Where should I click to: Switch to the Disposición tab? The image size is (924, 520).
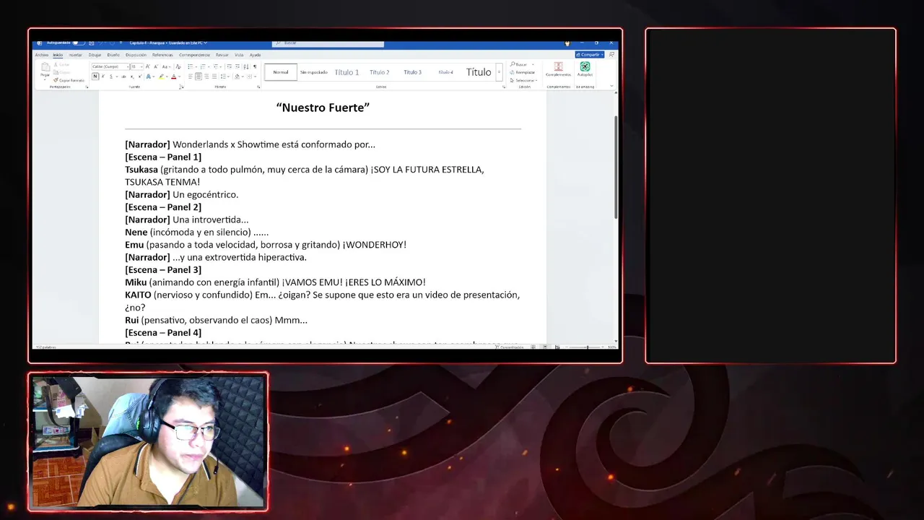click(136, 55)
